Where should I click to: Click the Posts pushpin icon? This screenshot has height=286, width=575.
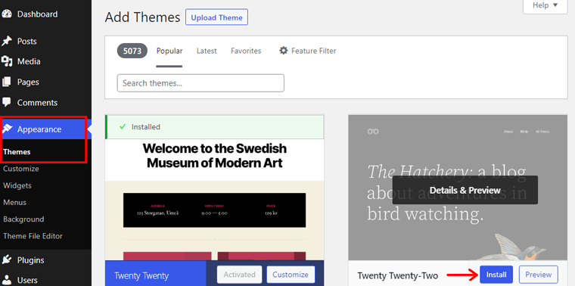coord(7,41)
